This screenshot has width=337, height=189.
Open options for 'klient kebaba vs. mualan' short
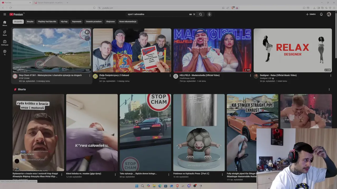point(115,175)
